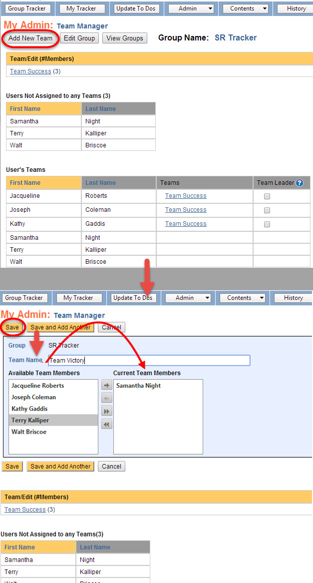Click the single right arrow add-member button
This screenshot has width=313, height=583.
click(x=107, y=385)
